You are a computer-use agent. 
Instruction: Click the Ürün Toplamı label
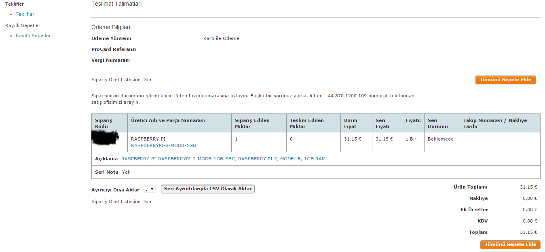pos(471,187)
